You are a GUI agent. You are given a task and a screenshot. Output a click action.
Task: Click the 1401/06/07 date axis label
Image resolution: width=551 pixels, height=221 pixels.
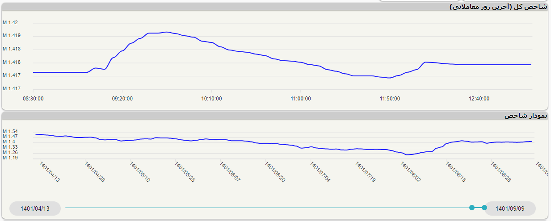point(230,172)
